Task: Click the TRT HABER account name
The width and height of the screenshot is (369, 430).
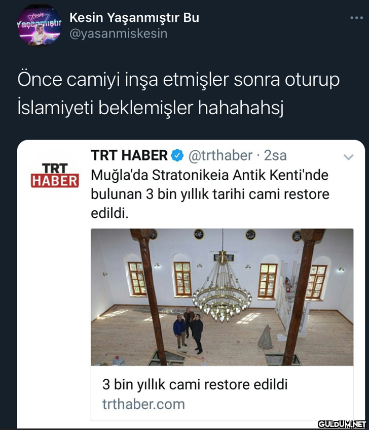Action: pyautogui.click(x=129, y=155)
